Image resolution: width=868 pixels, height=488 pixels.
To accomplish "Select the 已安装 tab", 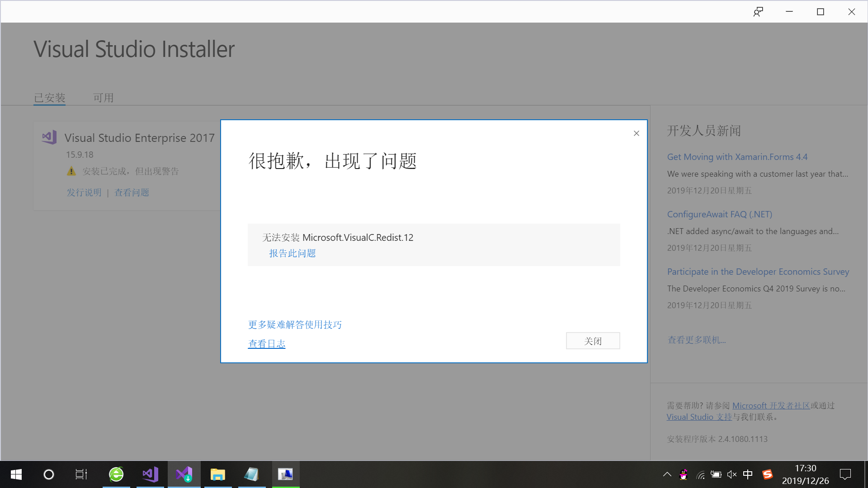I will tap(49, 98).
